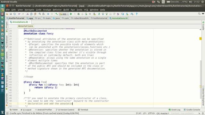Click the Open folder toolbar icon
Image resolution: width=205 pixels, height=115 pixels.
point(7,14)
